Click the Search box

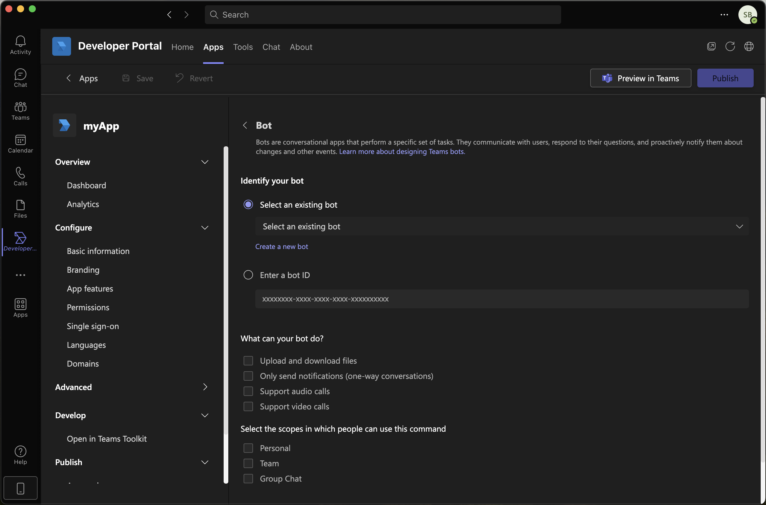(382, 14)
